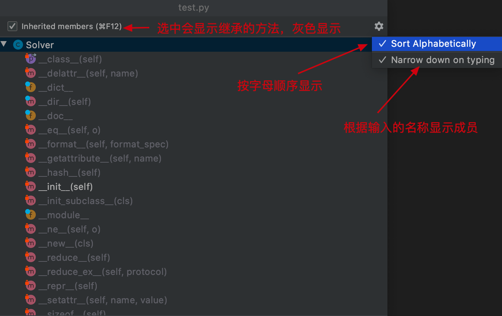Click the method icon beside __dir__(self)
The image size is (502, 316).
(31, 101)
